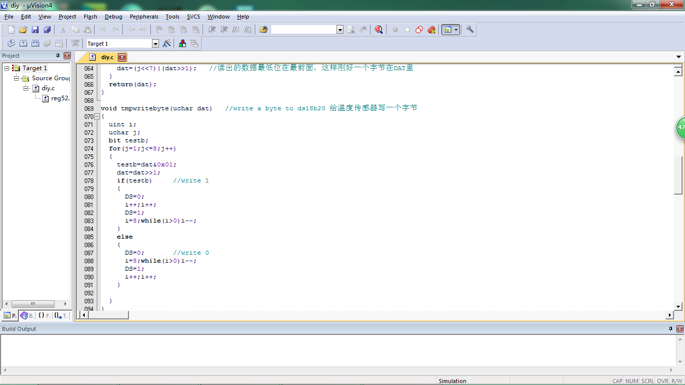Open Manage Components with the colored blocks icon

(x=183, y=44)
